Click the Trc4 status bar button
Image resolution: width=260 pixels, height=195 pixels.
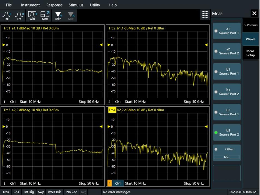[6, 192]
